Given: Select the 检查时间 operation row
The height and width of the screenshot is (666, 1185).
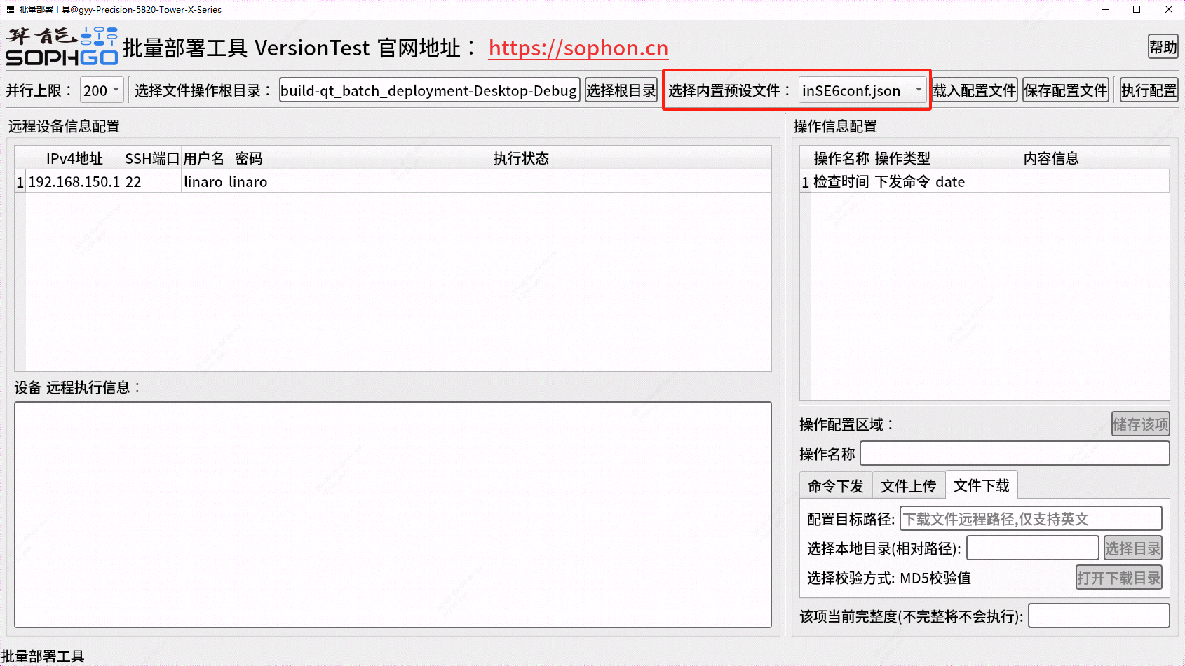Looking at the screenshot, I should pos(841,182).
